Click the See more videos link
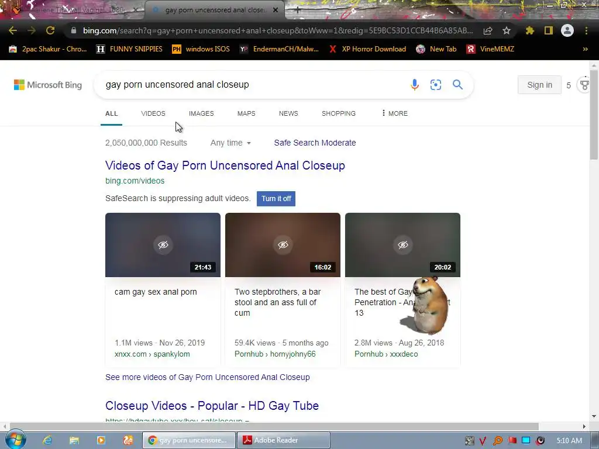599x449 pixels. click(x=208, y=377)
